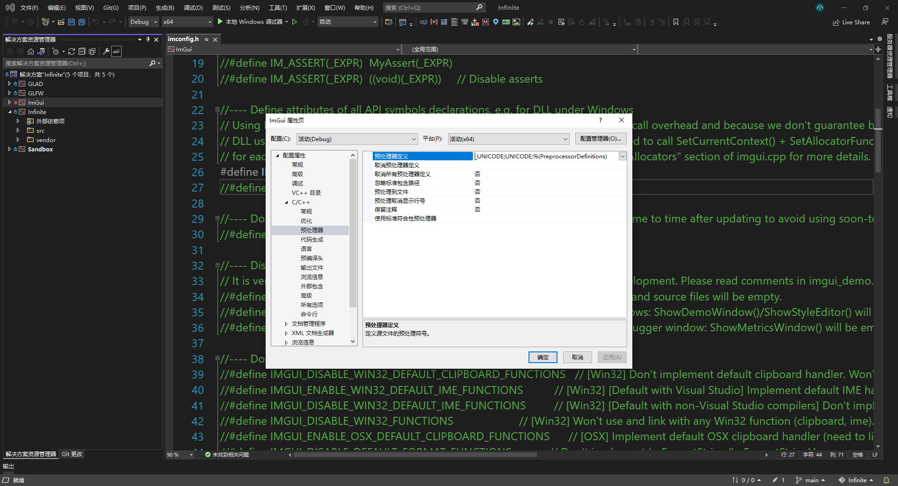898x486 pixels.
Task: Open the account avatar icon in title bar
Action: [819, 7]
